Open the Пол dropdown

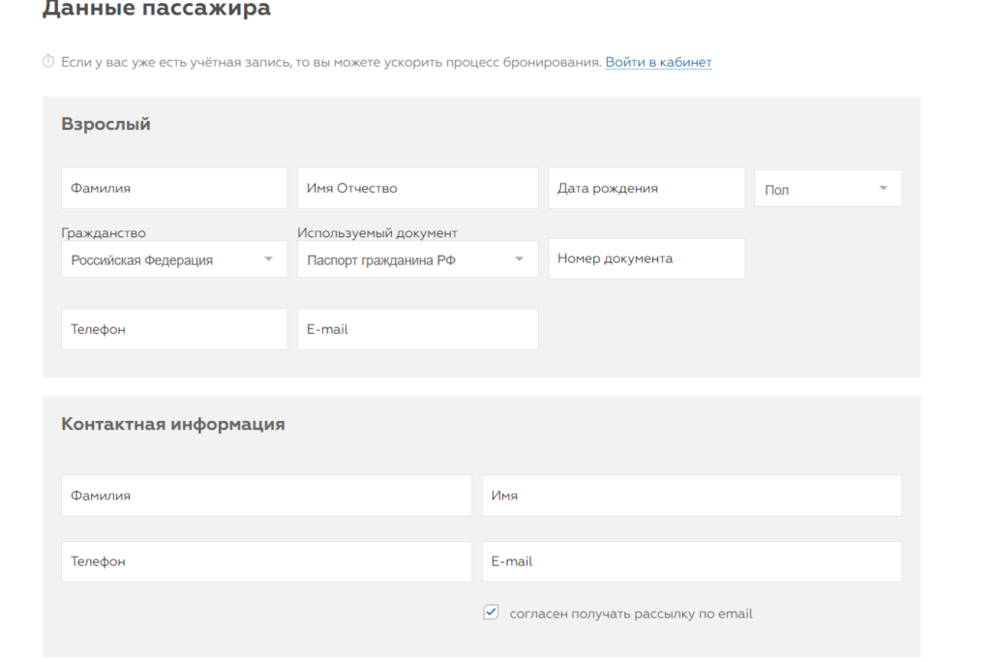tap(827, 189)
